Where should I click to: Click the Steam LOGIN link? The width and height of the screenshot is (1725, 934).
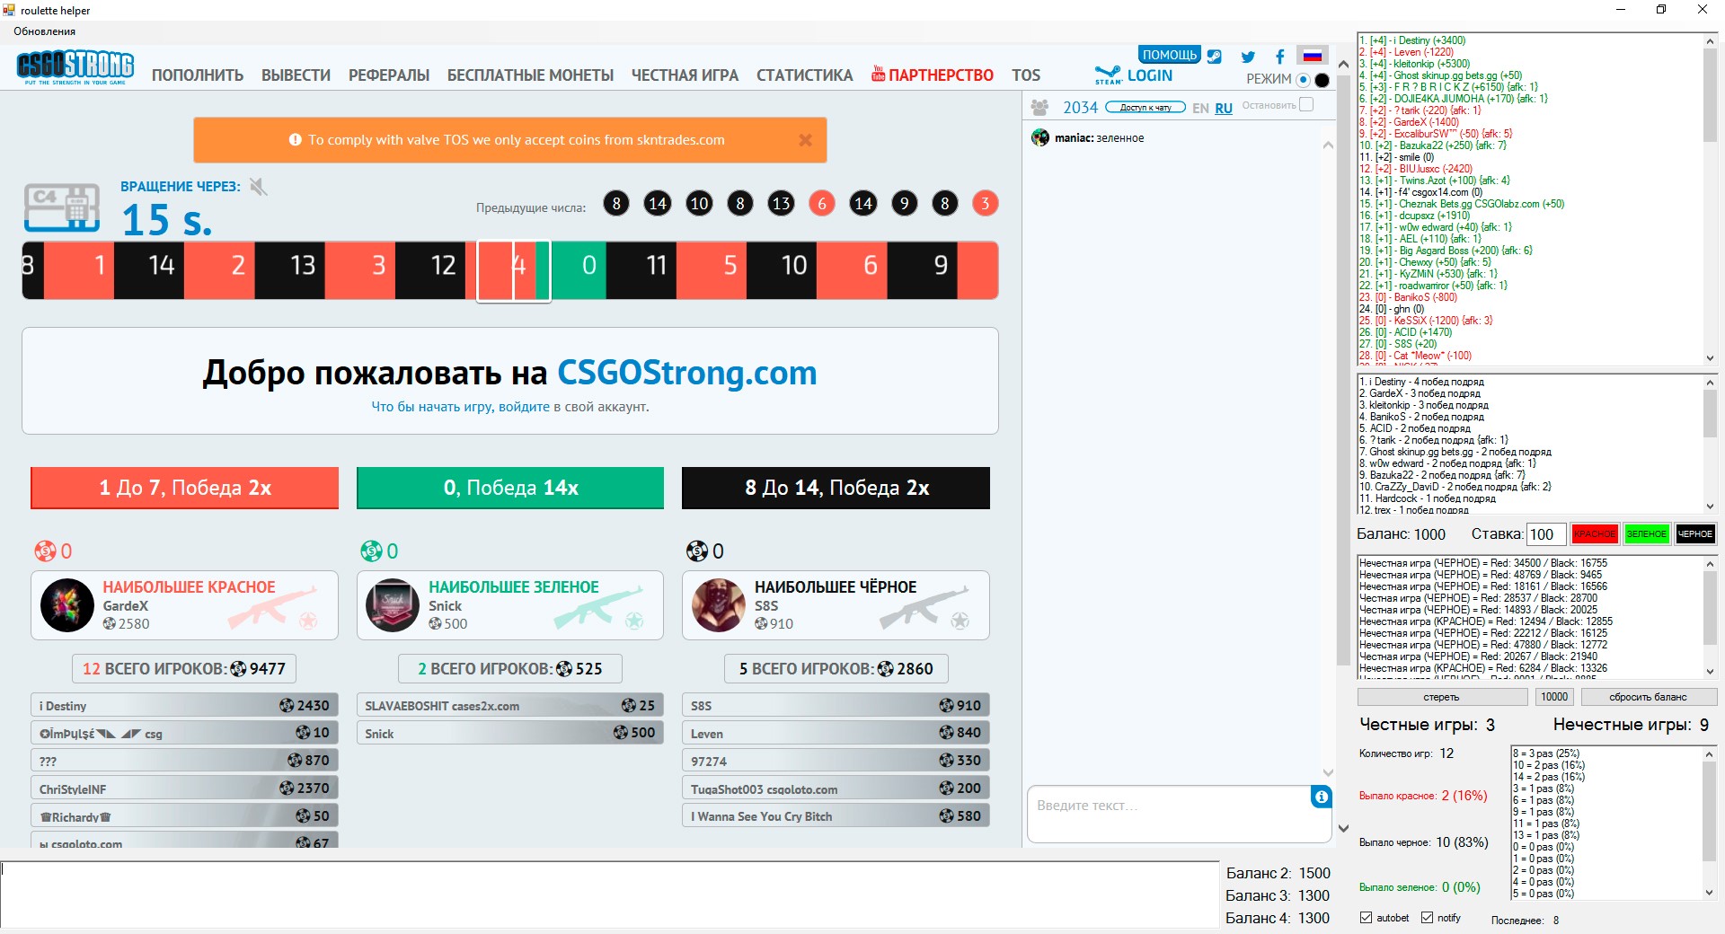[1150, 75]
